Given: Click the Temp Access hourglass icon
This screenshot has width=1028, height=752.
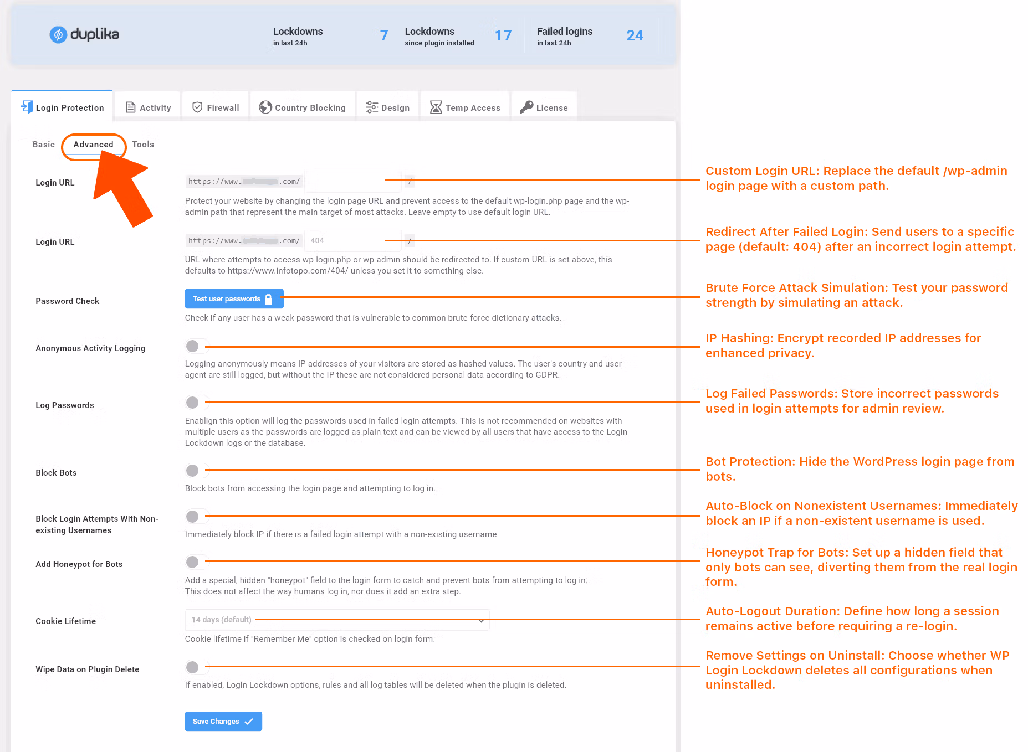Looking at the screenshot, I should click(436, 107).
